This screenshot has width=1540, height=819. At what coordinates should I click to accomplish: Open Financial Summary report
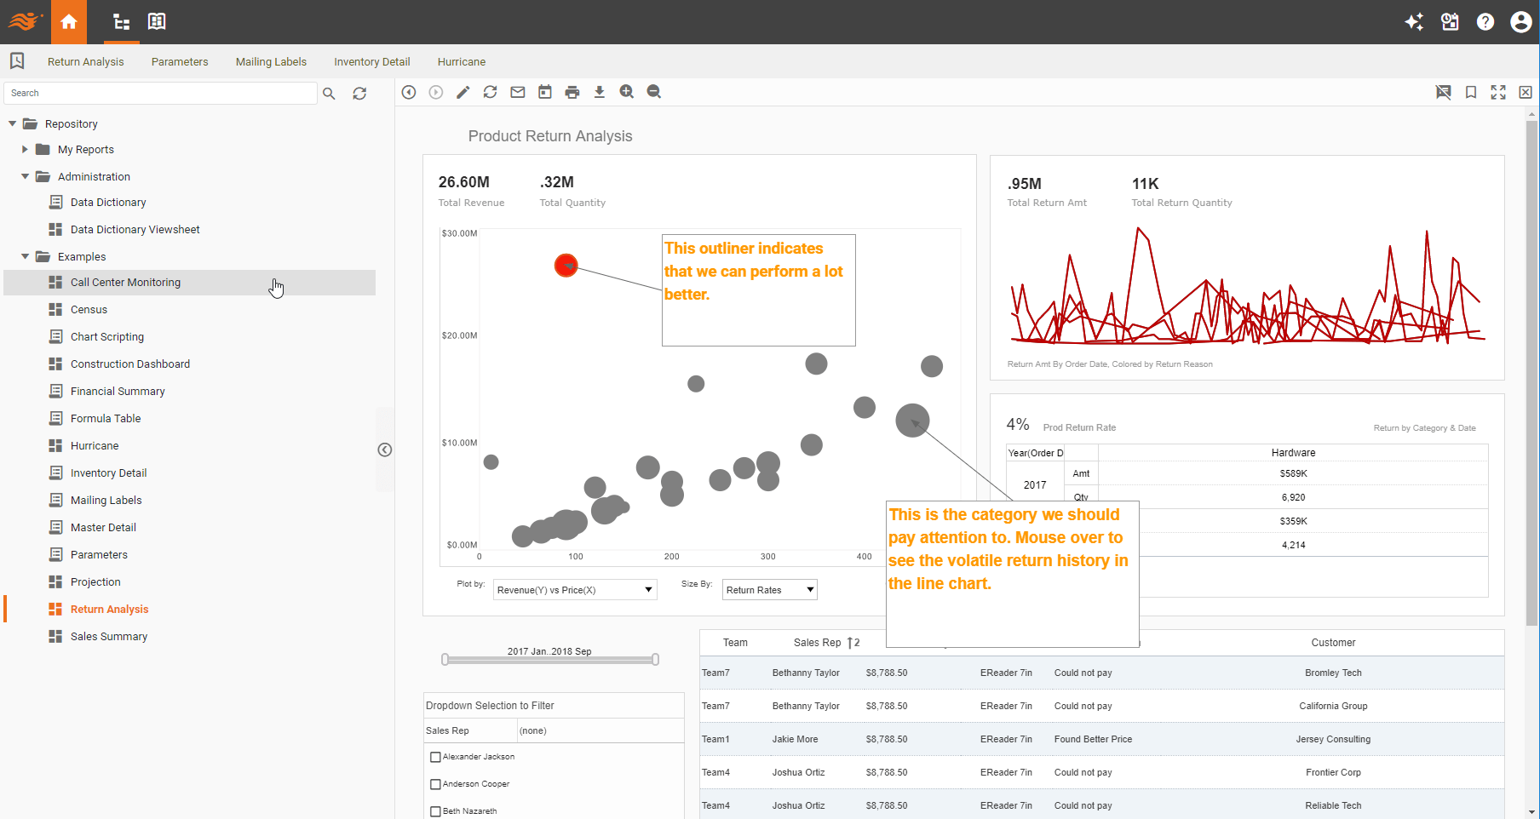click(118, 392)
